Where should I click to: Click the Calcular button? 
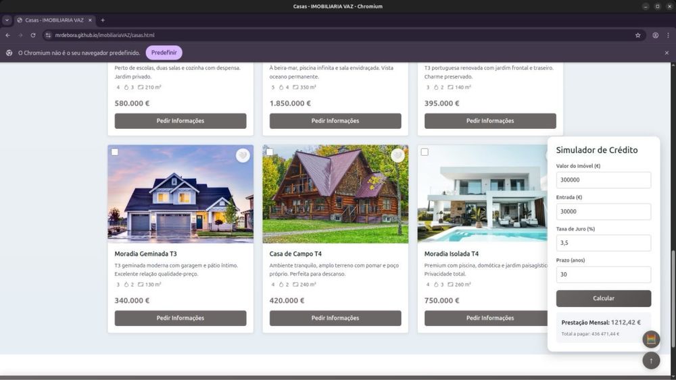coord(604,298)
